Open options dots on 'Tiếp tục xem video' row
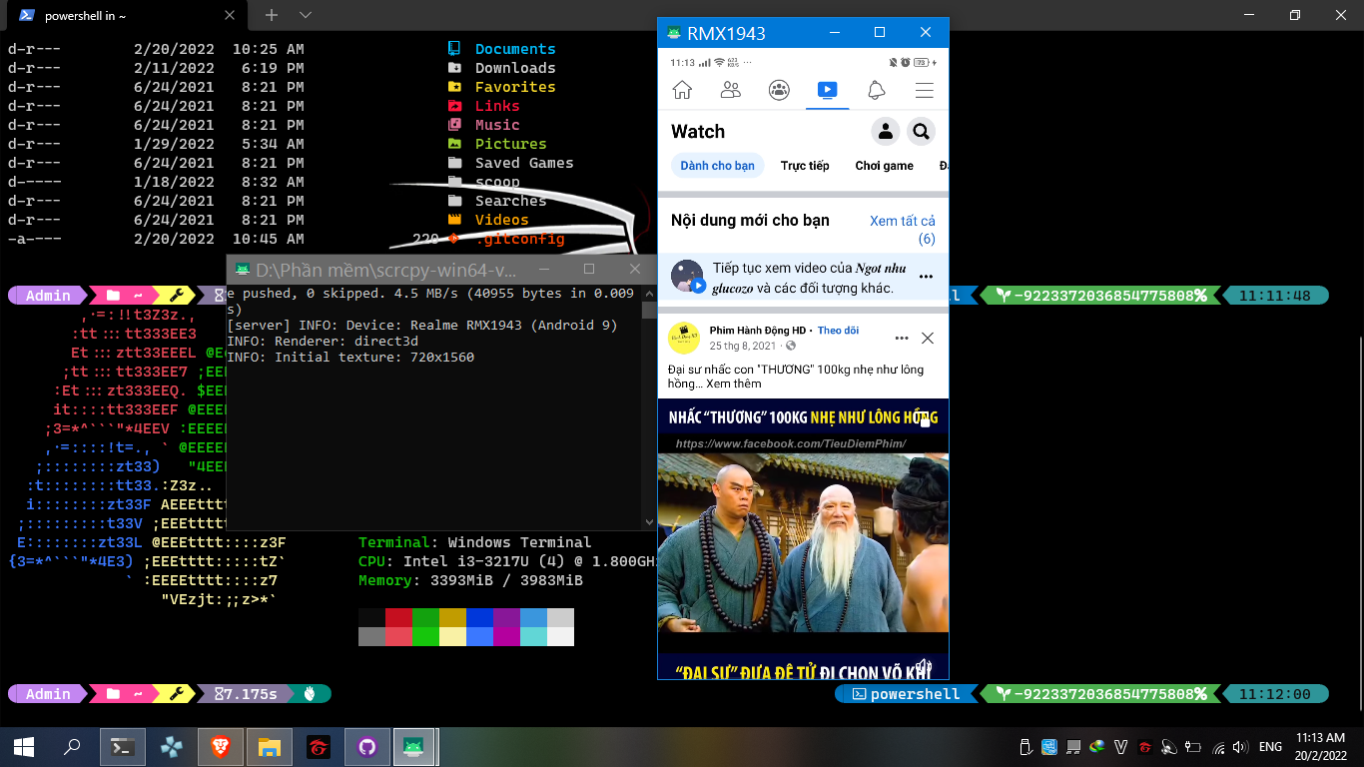 (x=926, y=277)
